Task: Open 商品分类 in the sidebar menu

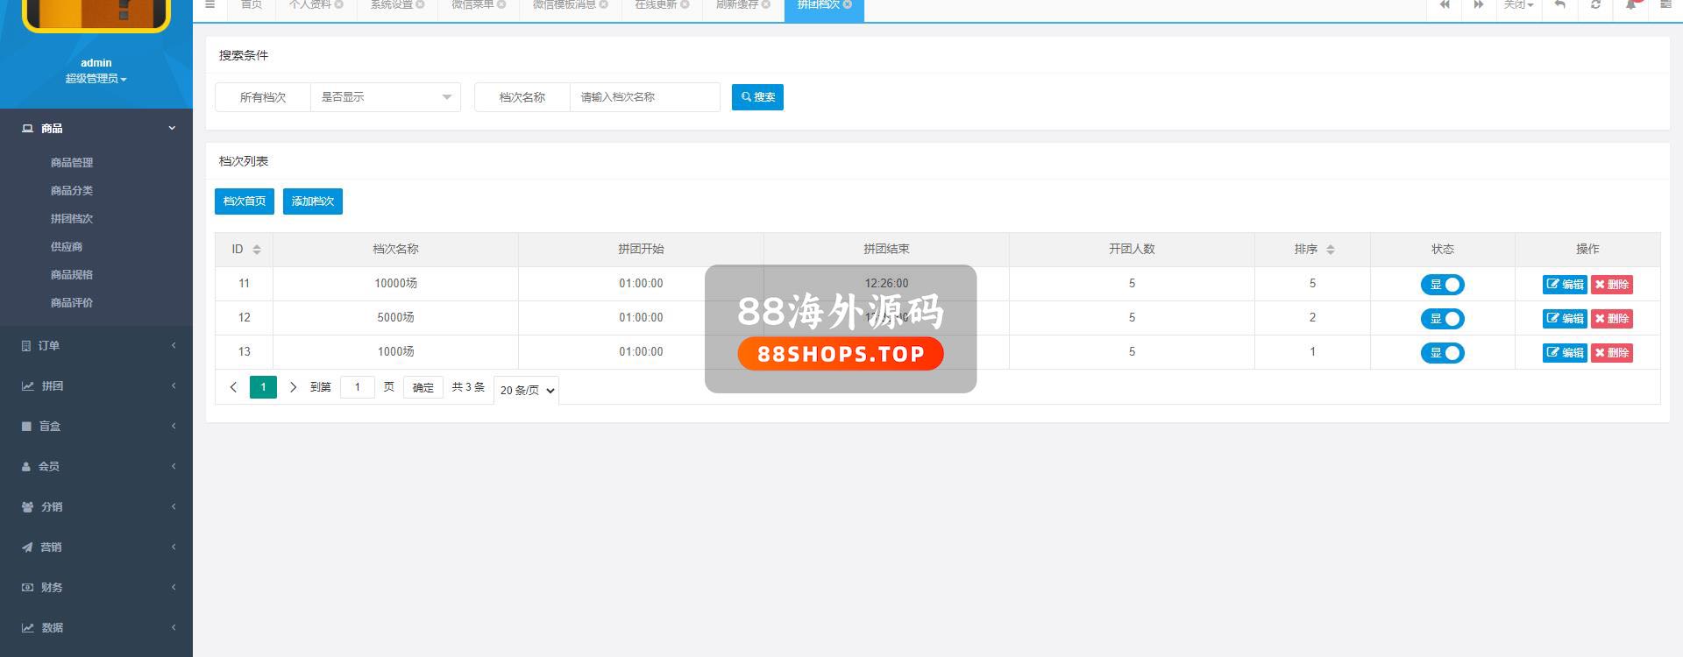Action: coord(72,191)
